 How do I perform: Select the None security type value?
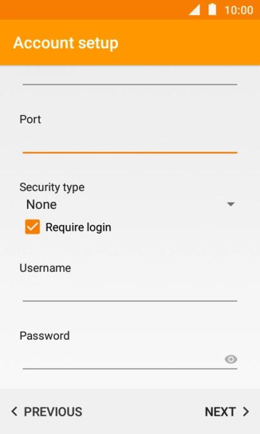pyautogui.click(x=41, y=204)
